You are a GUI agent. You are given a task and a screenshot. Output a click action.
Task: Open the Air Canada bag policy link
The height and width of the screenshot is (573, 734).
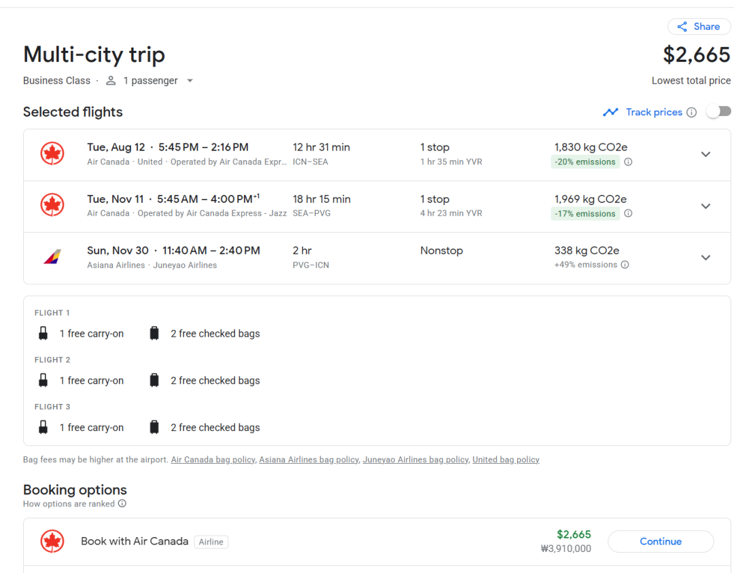[x=213, y=460]
